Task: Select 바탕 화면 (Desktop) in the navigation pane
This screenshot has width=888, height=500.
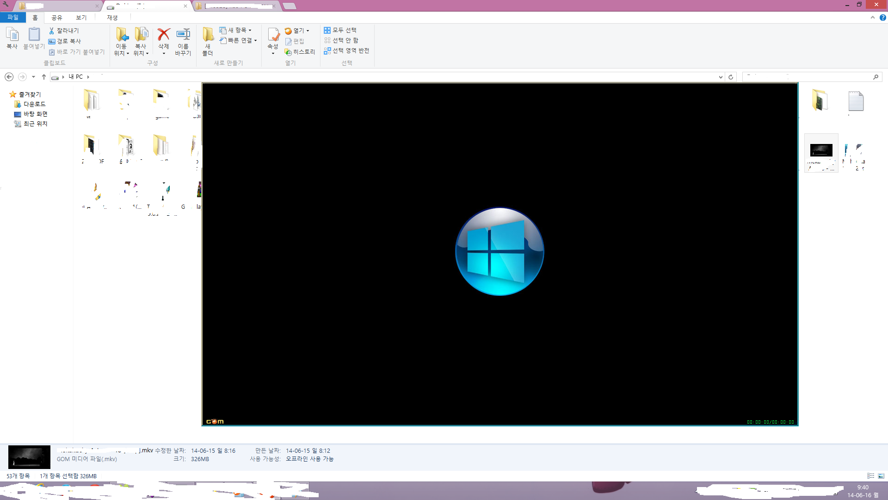Action: [31, 114]
